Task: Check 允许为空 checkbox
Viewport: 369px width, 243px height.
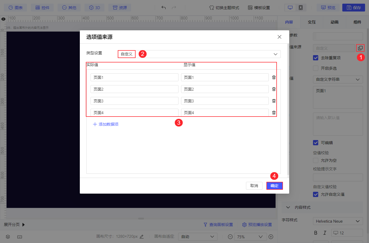Action: (316, 160)
